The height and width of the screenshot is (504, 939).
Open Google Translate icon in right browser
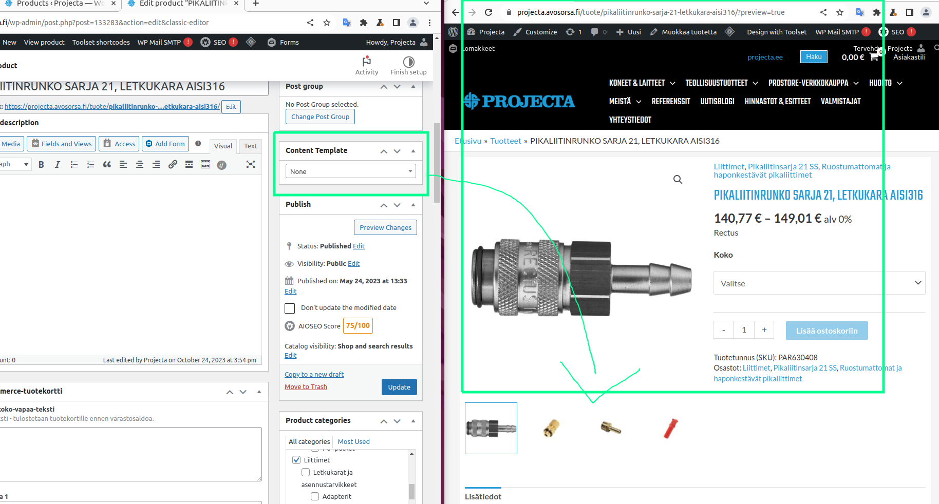pyautogui.click(x=860, y=12)
